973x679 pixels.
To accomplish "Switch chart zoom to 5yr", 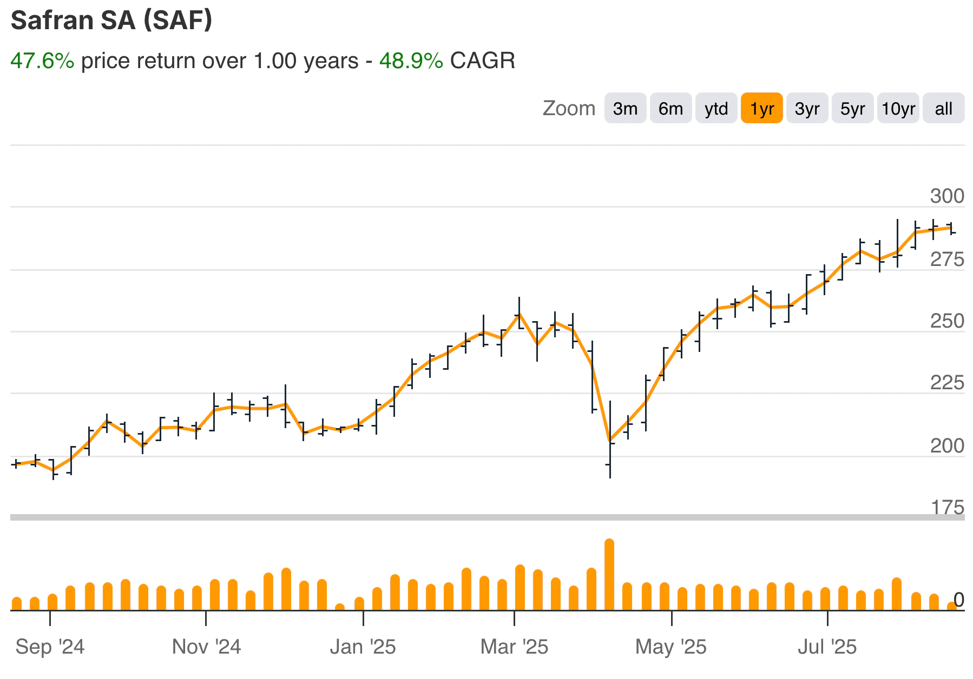I will click(852, 108).
